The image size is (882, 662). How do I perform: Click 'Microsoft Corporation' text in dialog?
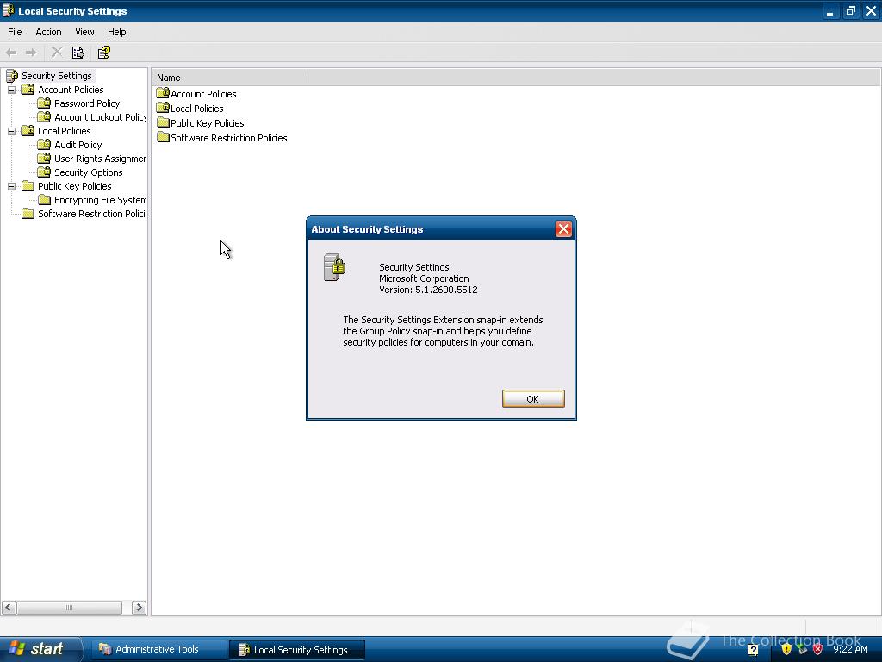[424, 278]
